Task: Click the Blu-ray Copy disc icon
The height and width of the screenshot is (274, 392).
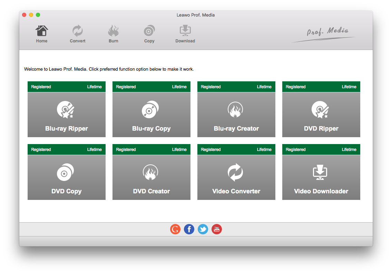Action: pyautogui.click(x=150, y=109)
